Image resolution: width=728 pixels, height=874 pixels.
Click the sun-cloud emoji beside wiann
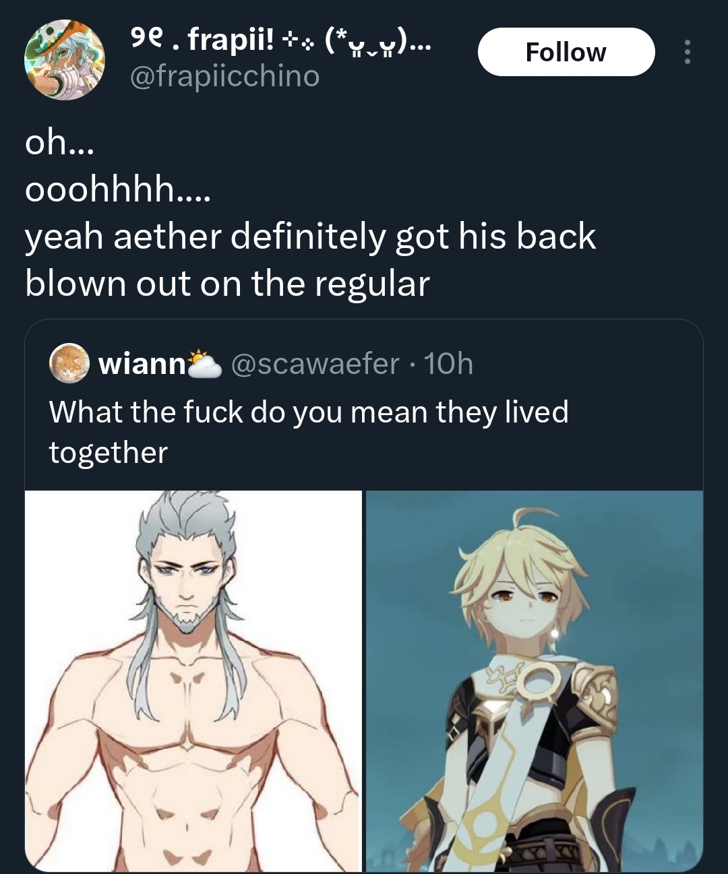[x=205, y=364]
